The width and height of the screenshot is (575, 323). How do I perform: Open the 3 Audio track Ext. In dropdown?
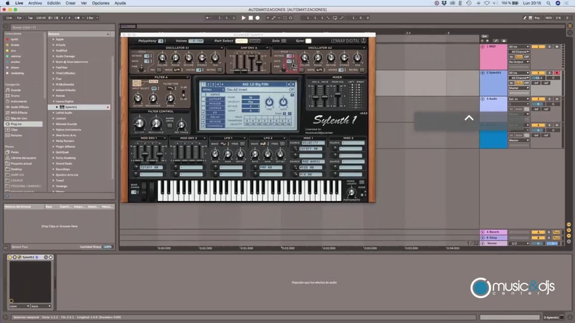click(x=519, y=99)
